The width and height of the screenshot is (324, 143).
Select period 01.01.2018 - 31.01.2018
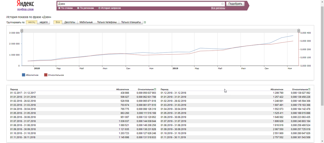coord(23,97)
